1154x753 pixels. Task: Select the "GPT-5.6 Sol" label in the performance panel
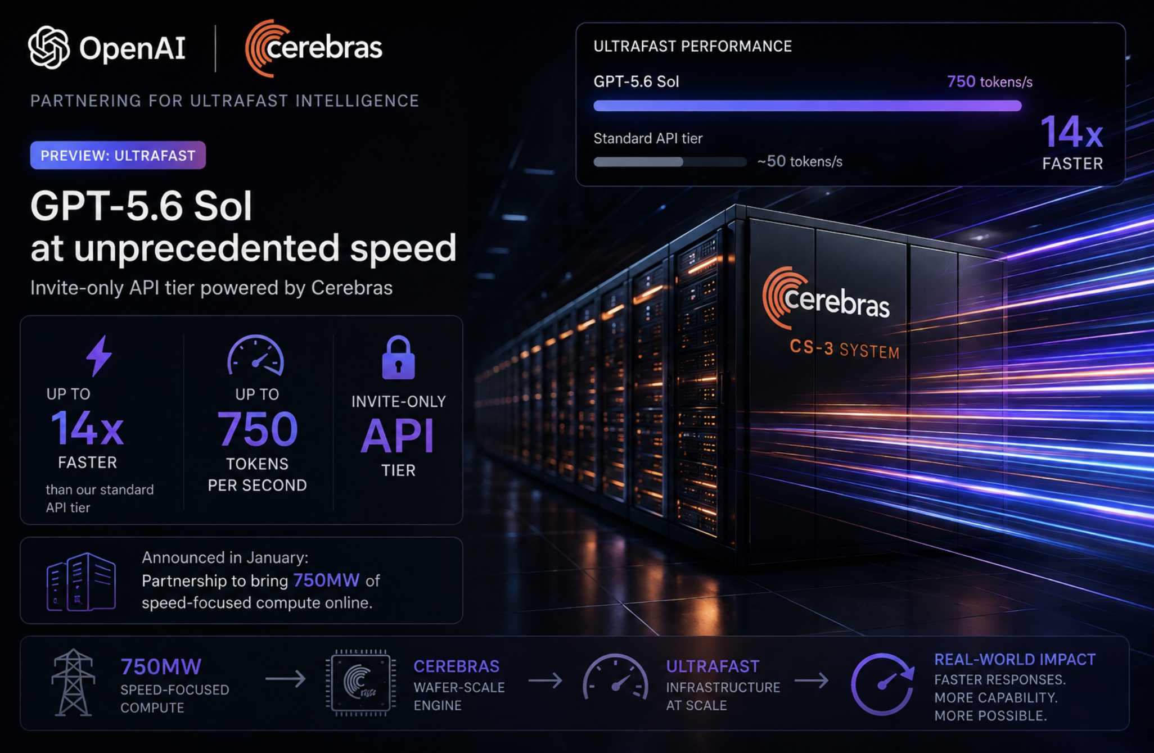coord(637,81)
